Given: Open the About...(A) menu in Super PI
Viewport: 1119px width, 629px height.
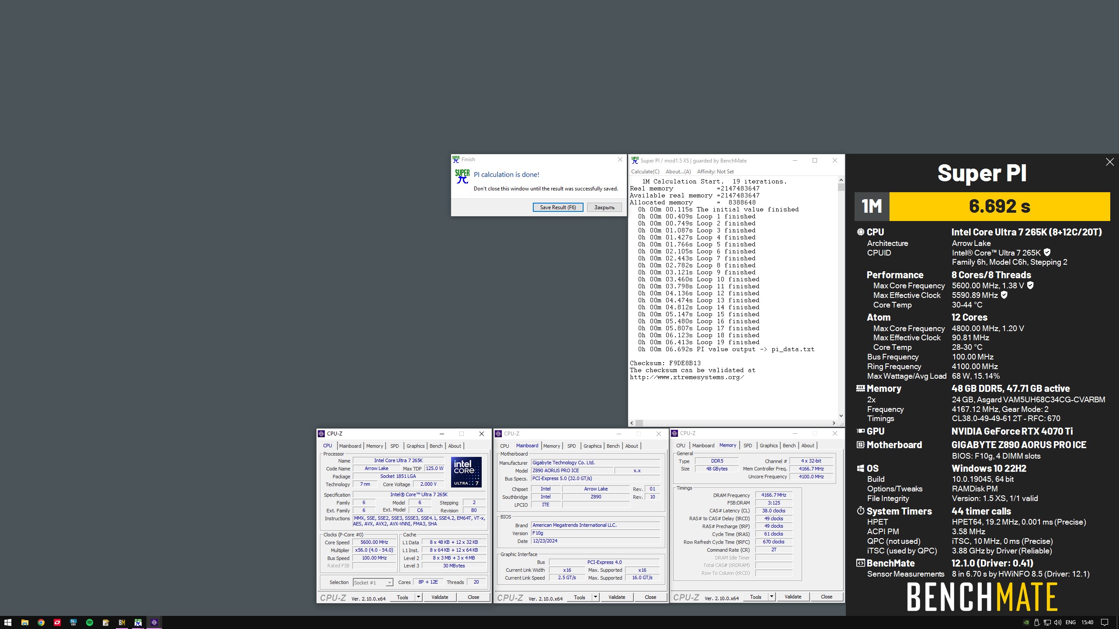Looking at the screenshot, I should [x=678, y=172].
